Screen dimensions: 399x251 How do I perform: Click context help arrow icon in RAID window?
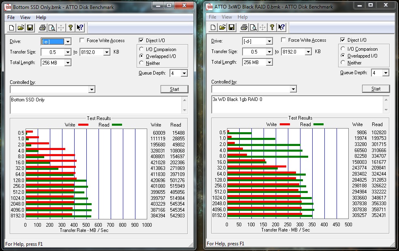[281, 27]
